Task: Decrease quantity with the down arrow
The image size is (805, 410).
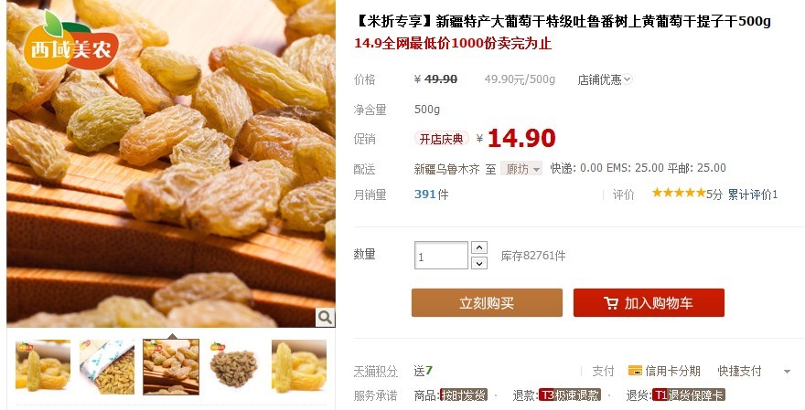Action: [x=479, y=263]
